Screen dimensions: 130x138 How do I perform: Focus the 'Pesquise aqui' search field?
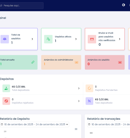click(x=22, y=6)
